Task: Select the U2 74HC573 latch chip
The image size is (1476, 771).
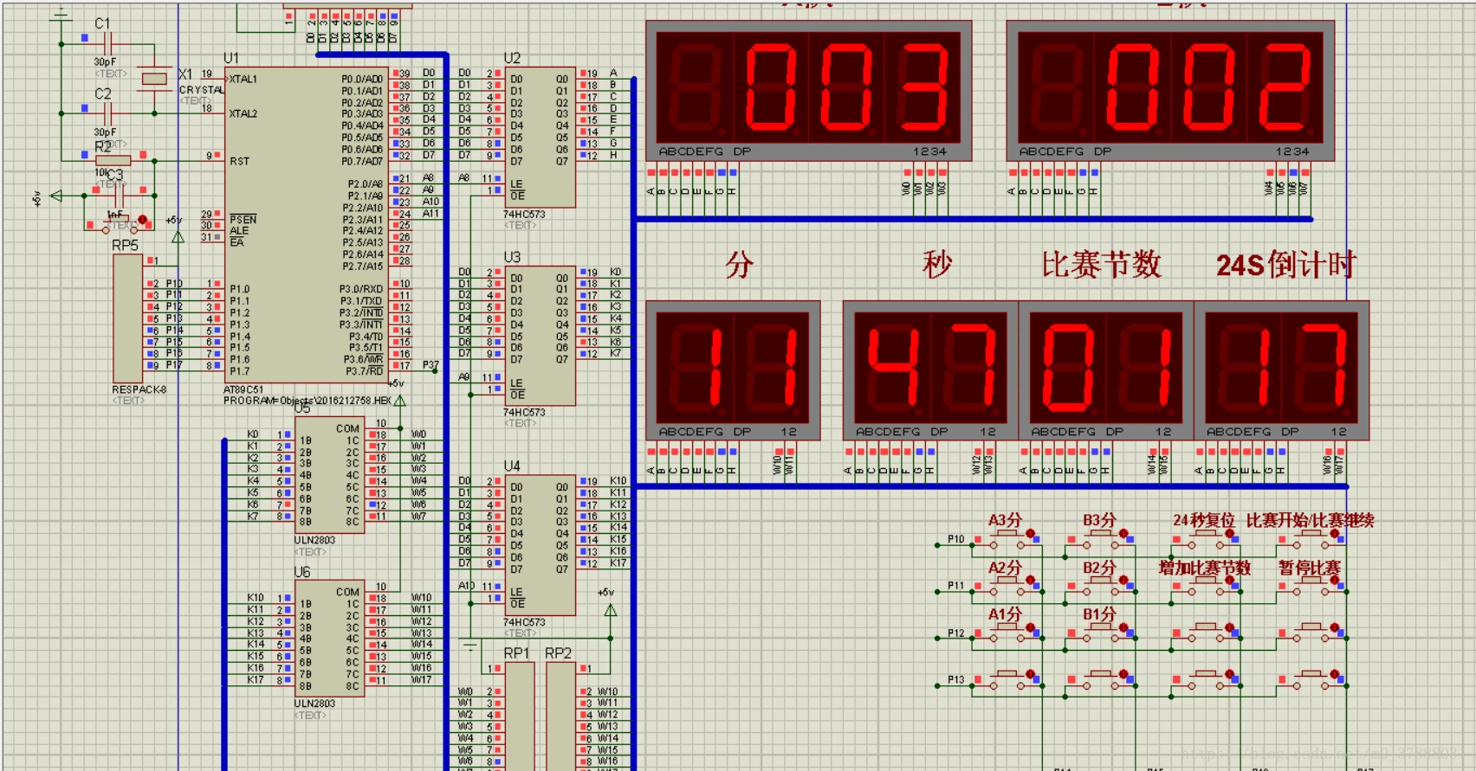Action: click(x=539, y=138)
